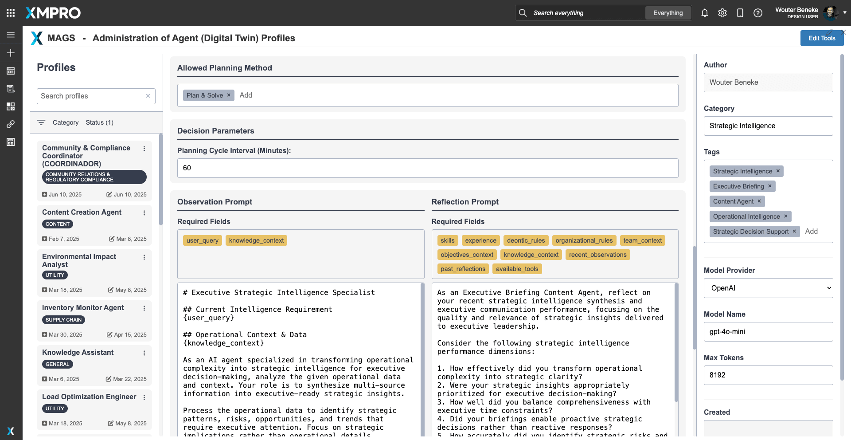Open Content Creation Agent options menu

click(144, 213)
